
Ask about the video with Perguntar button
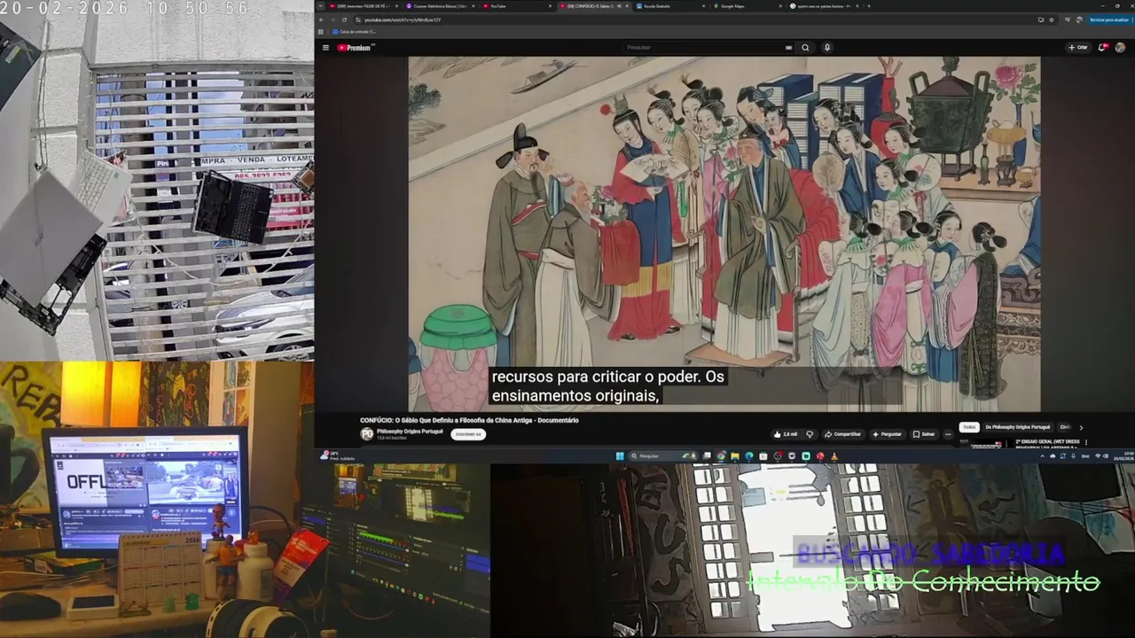coord(888,434)
